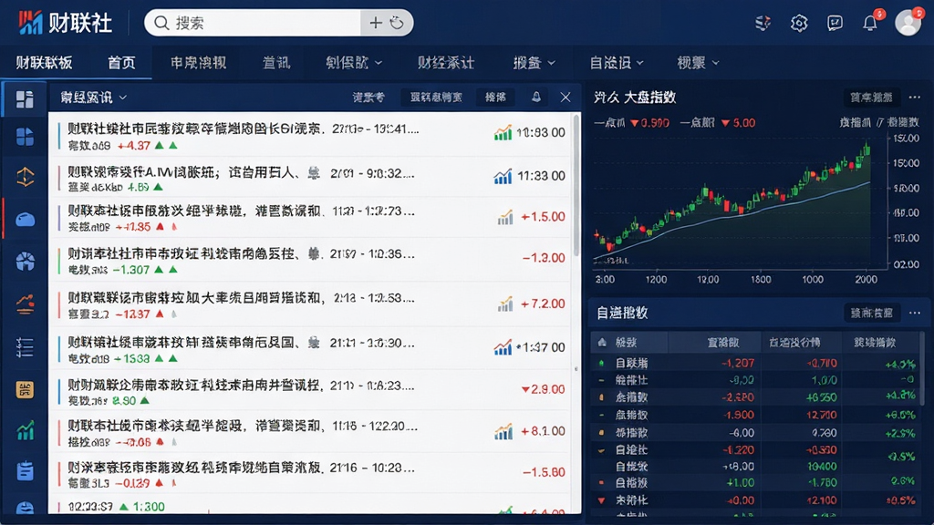Click the button right of 大盘指数 title
Screen dimensions: 934x525
pos(871,98)
